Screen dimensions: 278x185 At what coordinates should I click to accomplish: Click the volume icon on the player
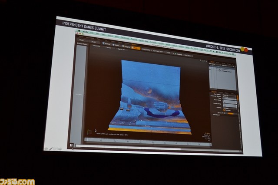241,151
